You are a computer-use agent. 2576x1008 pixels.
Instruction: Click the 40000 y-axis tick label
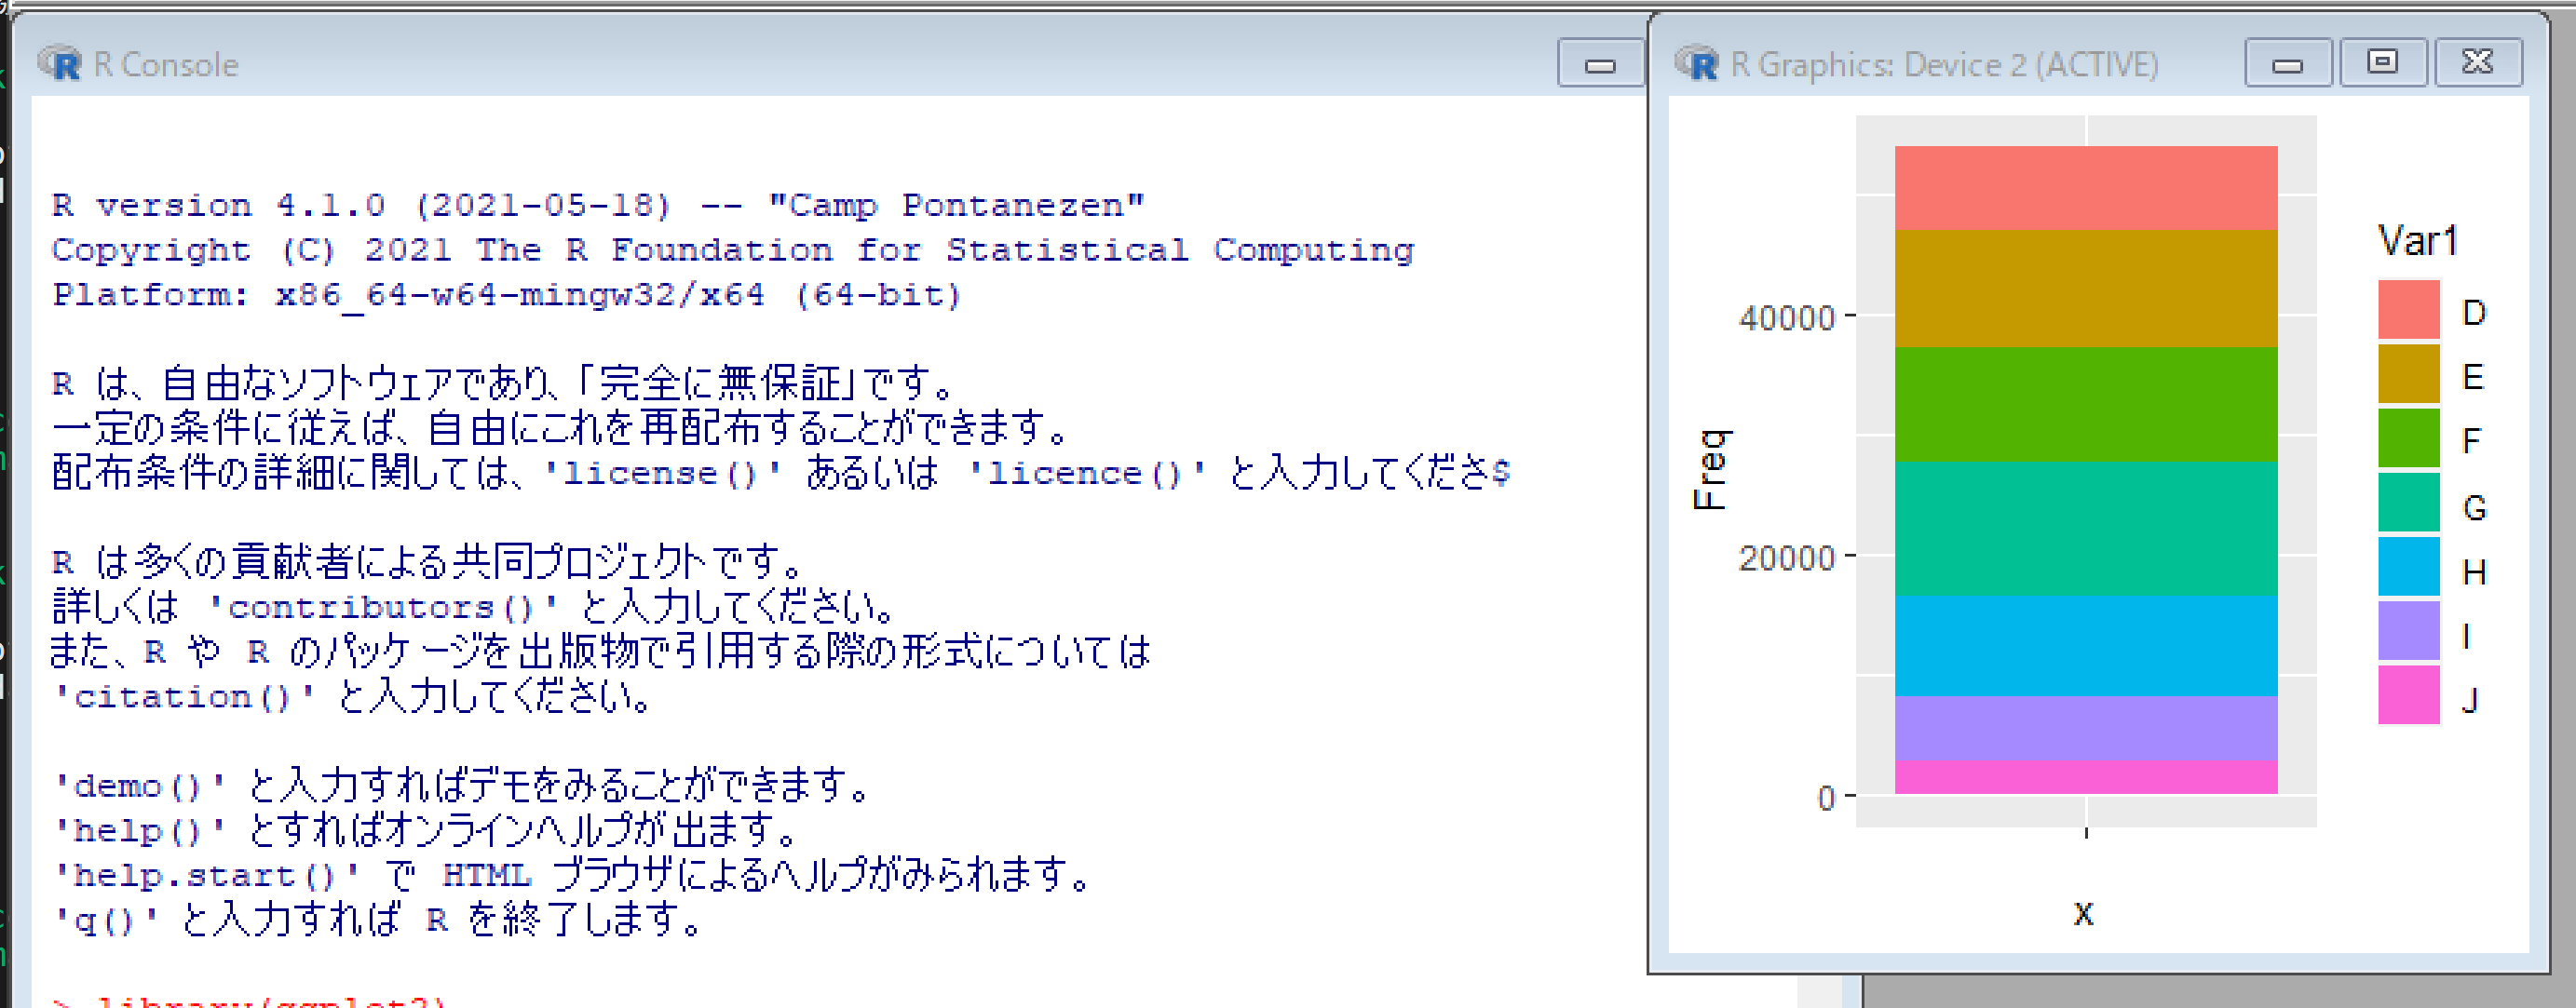[1786, 317]
